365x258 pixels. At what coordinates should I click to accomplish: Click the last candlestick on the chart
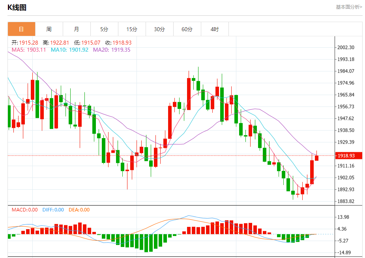(x=316, y=158)
